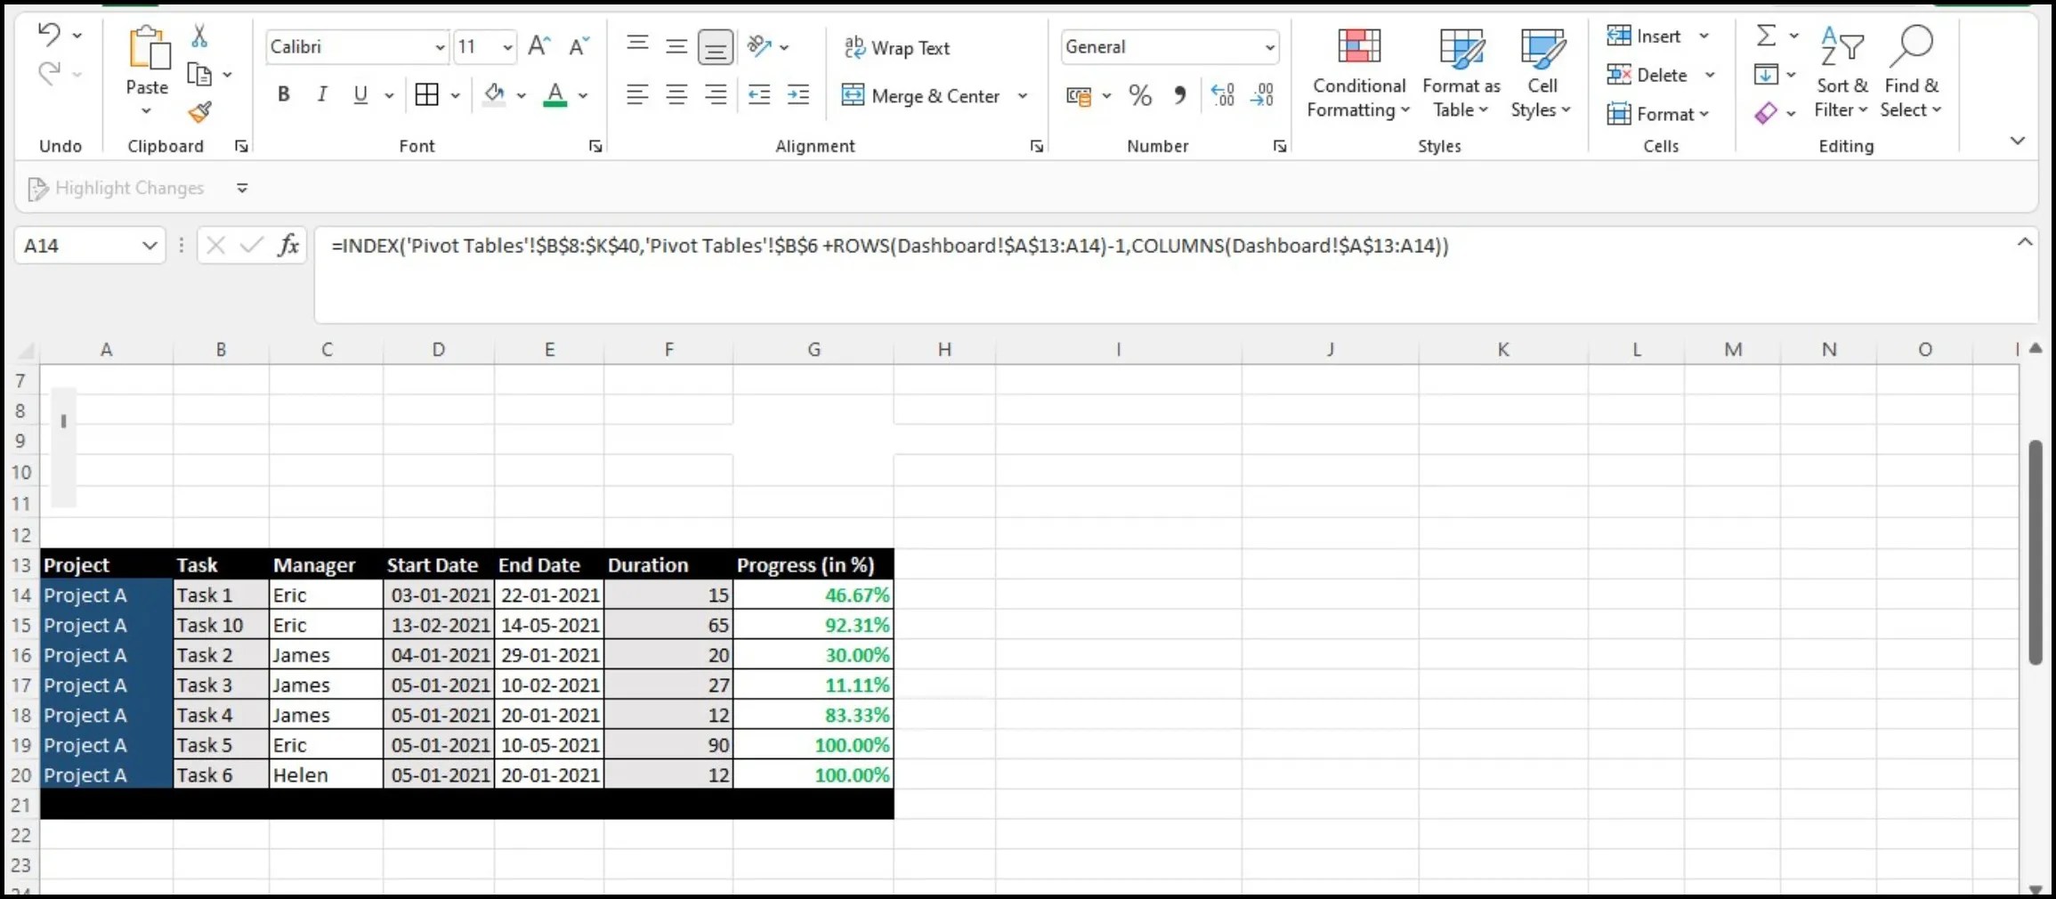Toggle italic formatting
The image size is (2056, 899).
tap(322, 93)
